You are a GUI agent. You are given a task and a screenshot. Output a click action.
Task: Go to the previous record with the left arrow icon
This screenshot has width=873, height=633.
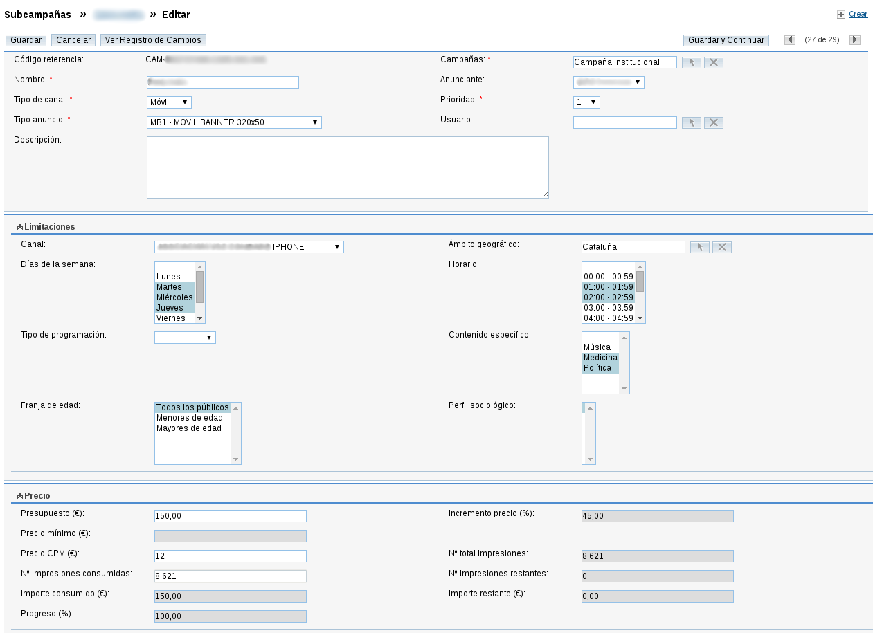(x=789, y=39)
